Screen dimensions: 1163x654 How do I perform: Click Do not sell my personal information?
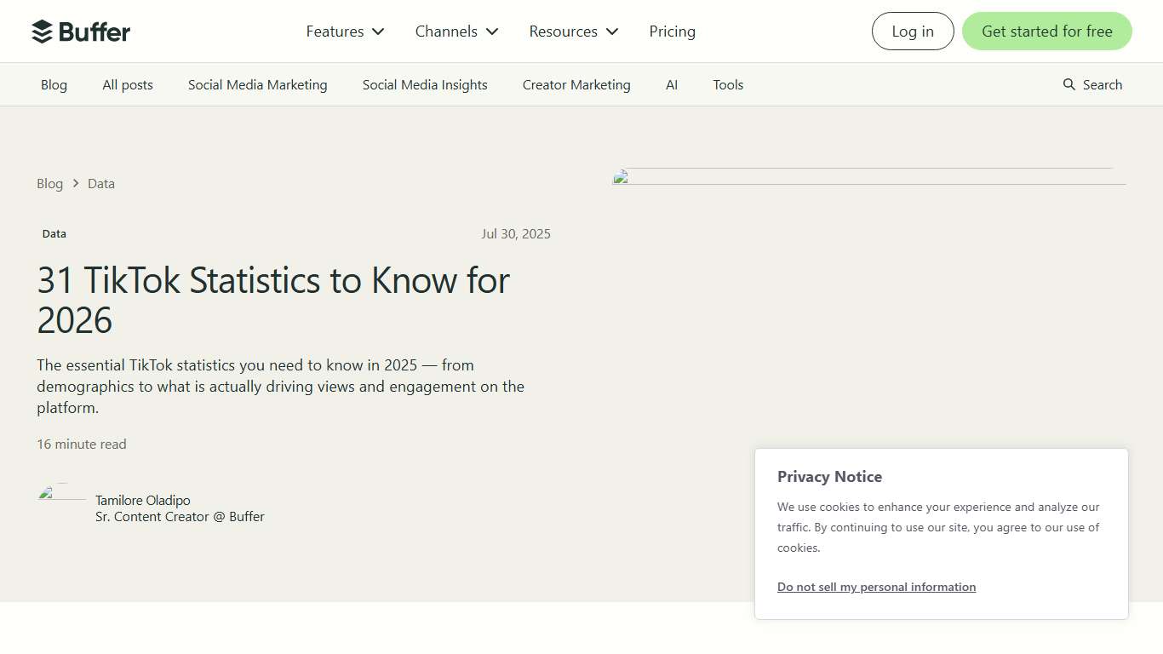coord(876,587)
